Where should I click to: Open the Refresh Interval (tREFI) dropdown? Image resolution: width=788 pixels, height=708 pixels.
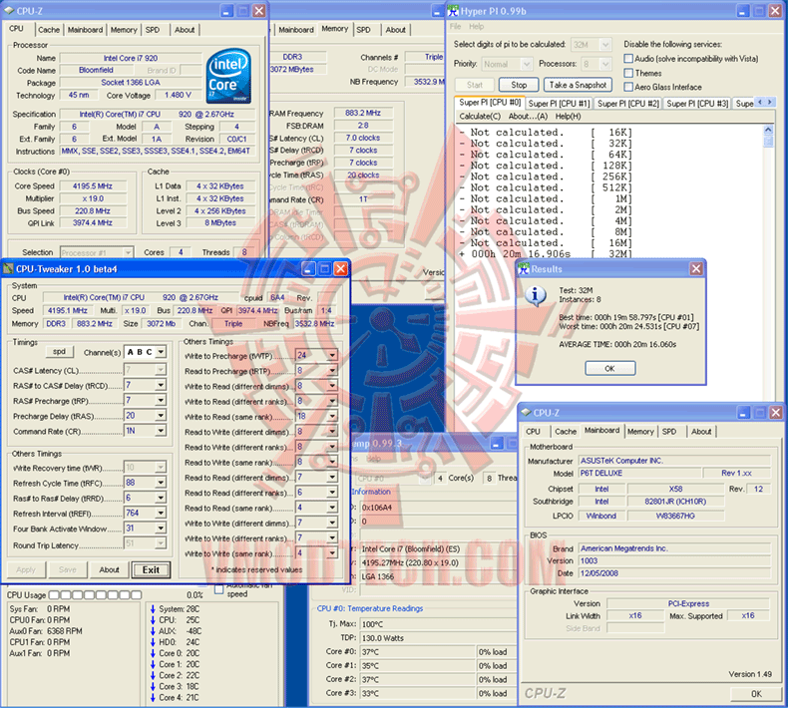pyautogui.click(x=161, y=513)
